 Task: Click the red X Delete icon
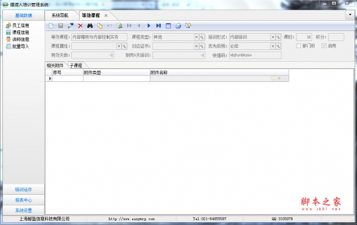click(80, 26)
